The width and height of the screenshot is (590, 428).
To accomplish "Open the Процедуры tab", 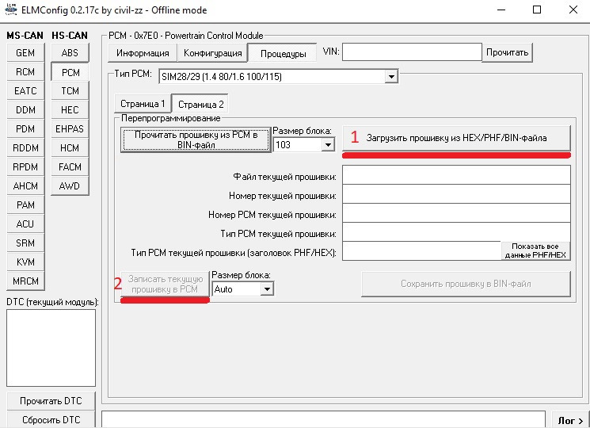I will point(283,53).
